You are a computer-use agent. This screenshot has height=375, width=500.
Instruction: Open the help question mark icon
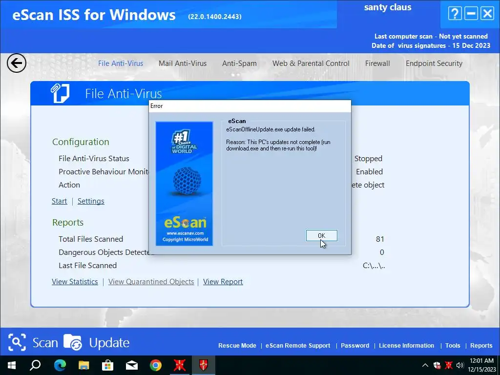pyautogui.click(x=455, y=14)
